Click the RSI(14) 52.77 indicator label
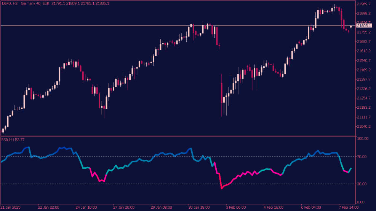 pos(13,140)
